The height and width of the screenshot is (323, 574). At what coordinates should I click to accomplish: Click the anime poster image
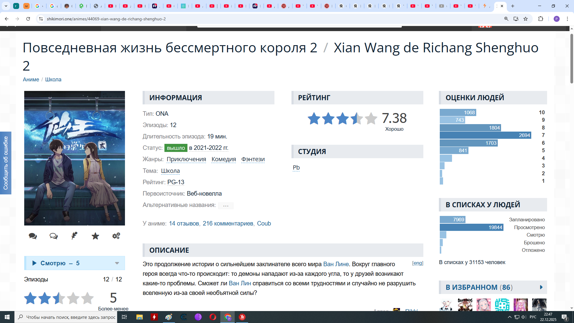74,158
